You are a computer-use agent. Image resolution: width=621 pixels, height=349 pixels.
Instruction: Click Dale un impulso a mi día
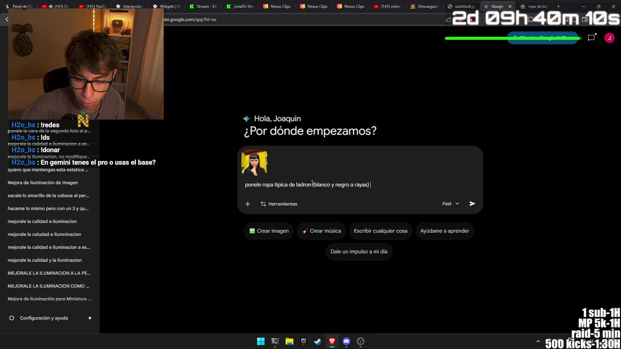pyautogui.click(x=359, y=252)
